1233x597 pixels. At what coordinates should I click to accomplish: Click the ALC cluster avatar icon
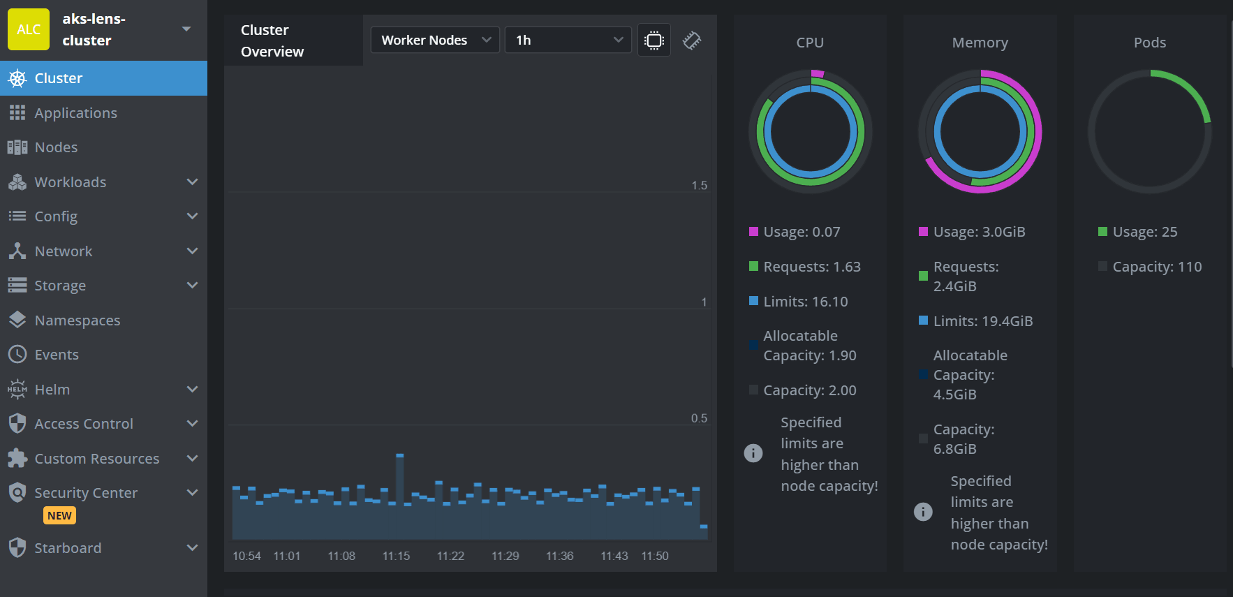pos(29,29)
